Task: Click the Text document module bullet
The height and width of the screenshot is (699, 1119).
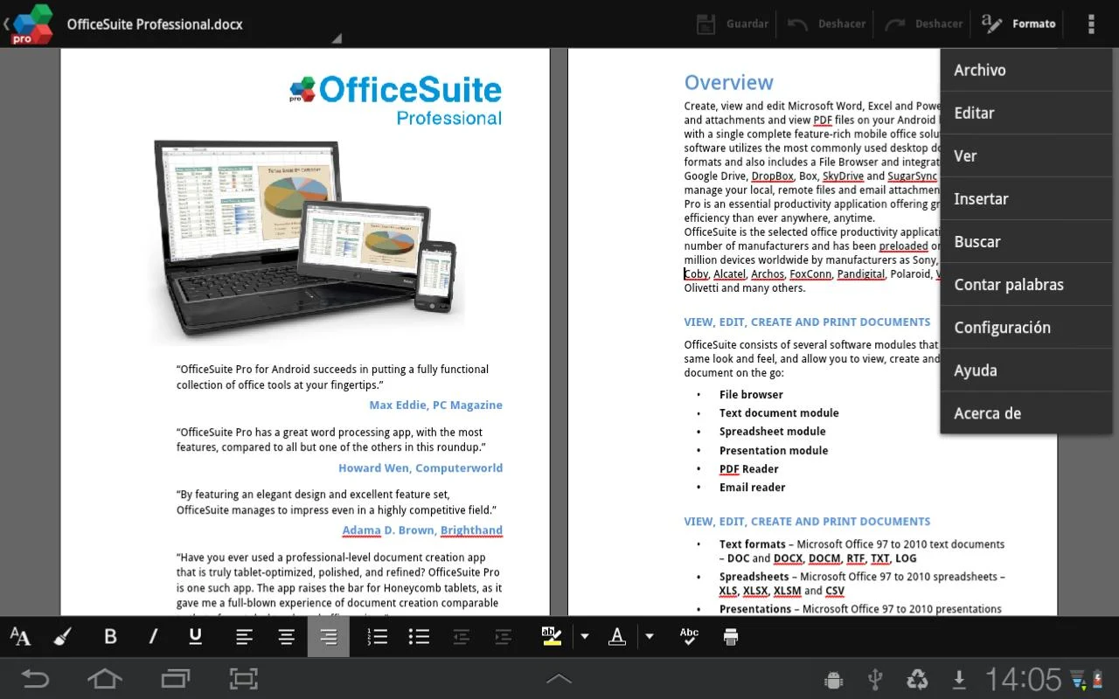Action: (779, 413)
